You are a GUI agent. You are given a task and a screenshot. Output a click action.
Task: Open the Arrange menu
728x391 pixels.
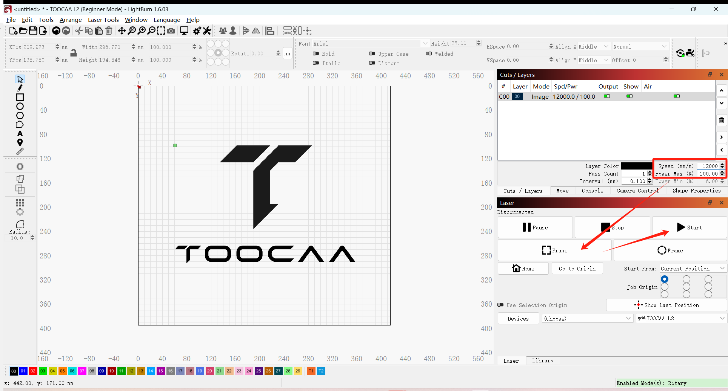[x=71, y=20]
